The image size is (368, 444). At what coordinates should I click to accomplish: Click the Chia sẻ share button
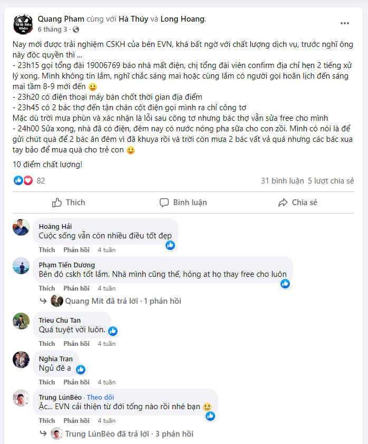[x=298, y=202]
